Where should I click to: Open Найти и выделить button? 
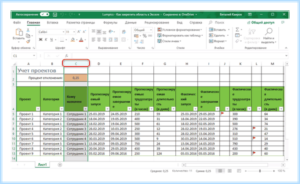click(x=268, y=36)
